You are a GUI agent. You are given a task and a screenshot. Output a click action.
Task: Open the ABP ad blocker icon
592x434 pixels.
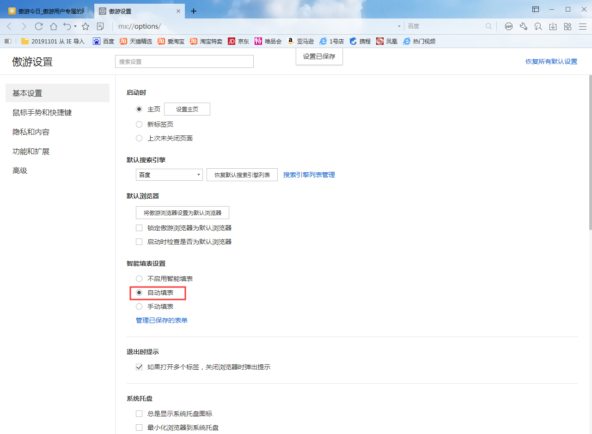(508, 26)
